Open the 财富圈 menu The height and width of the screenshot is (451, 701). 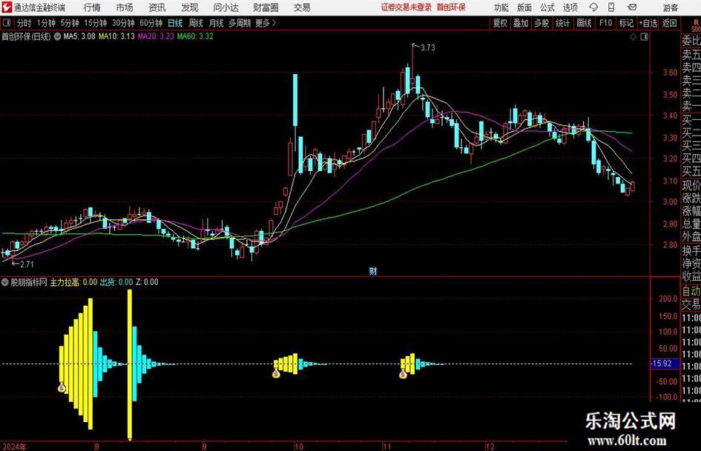tap(266, 7)
